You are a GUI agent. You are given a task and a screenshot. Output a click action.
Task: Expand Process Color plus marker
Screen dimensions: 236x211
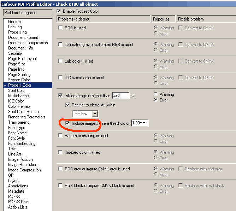(5, 86)
